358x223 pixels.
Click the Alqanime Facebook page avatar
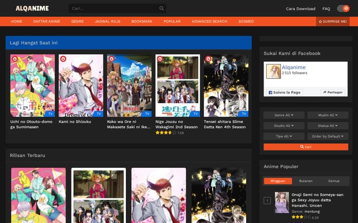274,71
